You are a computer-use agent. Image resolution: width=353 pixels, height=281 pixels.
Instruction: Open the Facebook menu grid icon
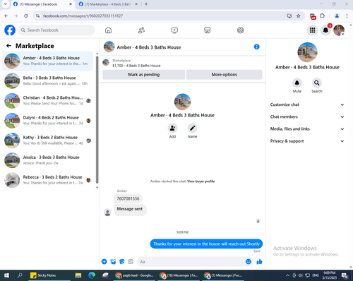coord(312,30)
